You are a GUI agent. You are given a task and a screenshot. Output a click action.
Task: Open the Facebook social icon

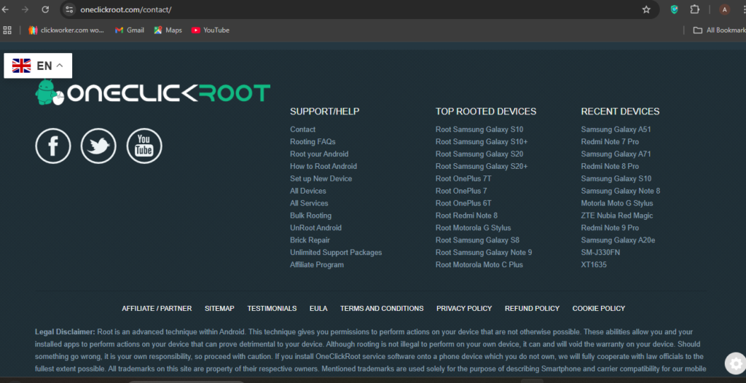click(x=53, y=146)
